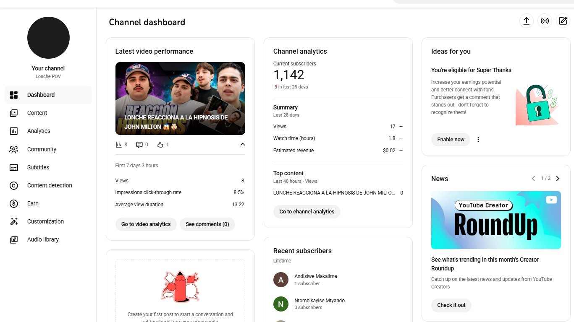This screenshot has height=322, width=574.
Task: Open the channel profile avatar
Action: click(48, 38)
